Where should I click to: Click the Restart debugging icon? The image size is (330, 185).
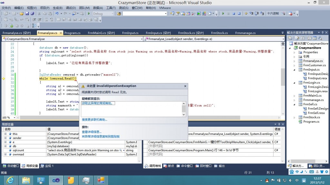pos(239,13)
